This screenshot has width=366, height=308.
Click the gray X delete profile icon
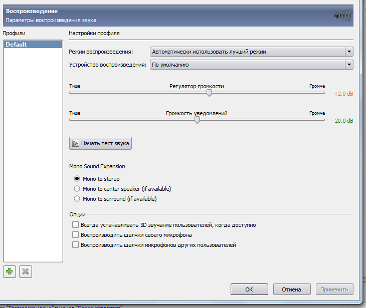coord(26,271)
